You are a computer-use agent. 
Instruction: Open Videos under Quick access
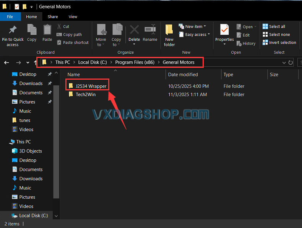(26, 130)
